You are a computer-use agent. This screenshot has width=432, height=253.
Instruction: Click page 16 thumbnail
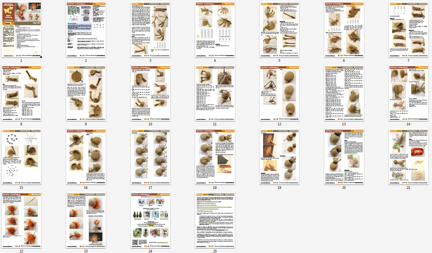[86, 157]
